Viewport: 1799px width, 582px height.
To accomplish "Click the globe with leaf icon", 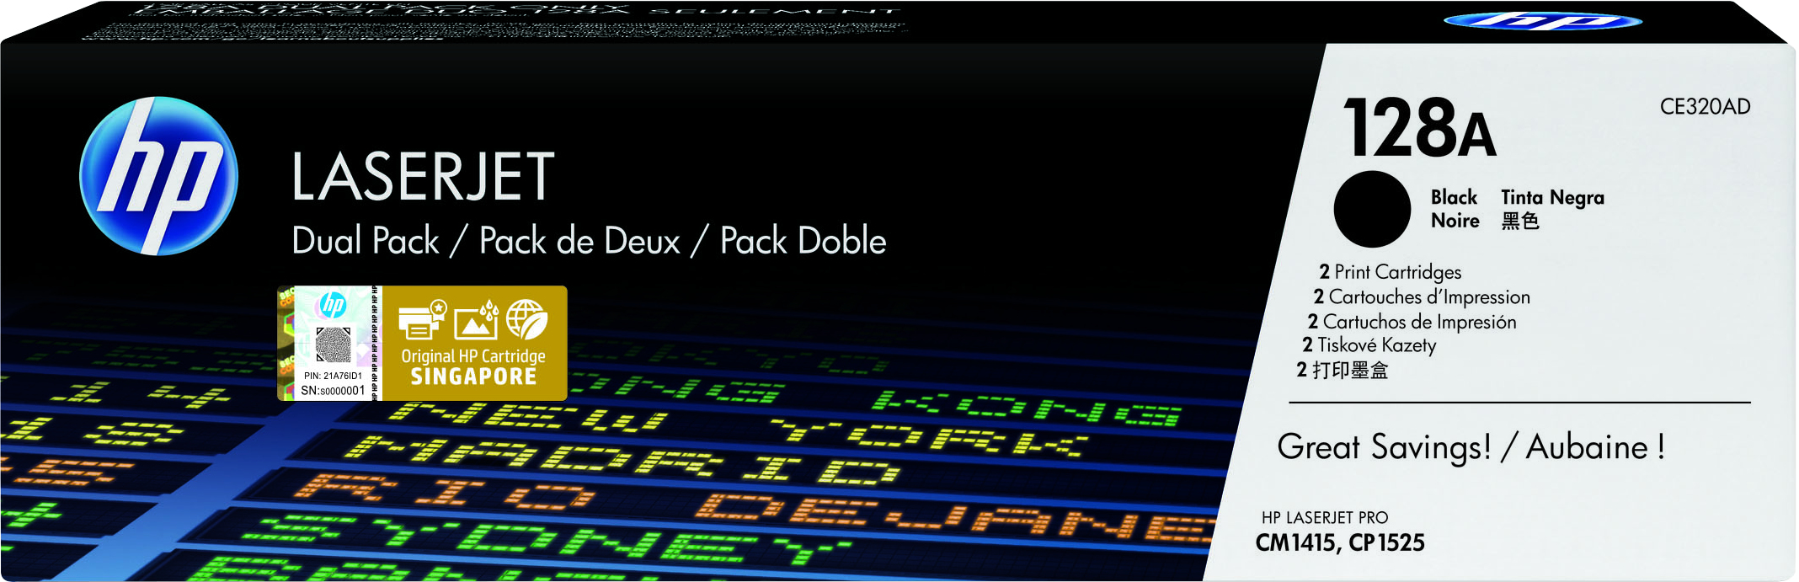I will point(527,320).
